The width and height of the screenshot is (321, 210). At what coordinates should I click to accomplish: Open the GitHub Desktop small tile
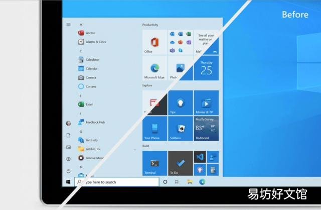click(x=200, y=170)
